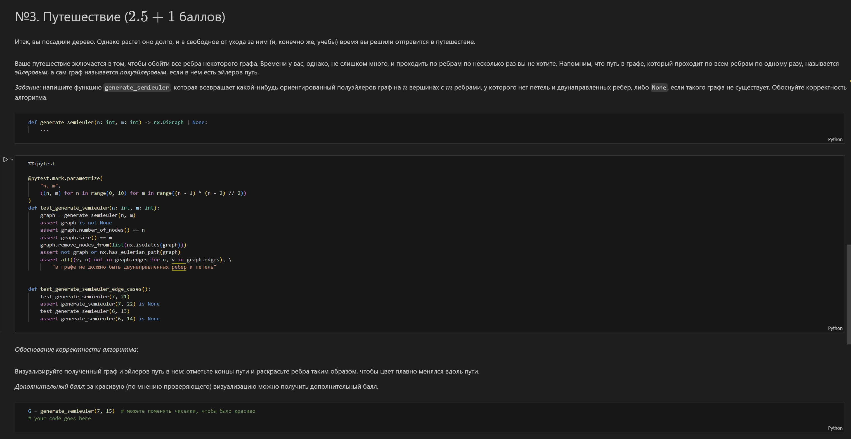Click the '# your code goes here' comment
Image resolution: width=851 pixels, height=439 pixels.
(x=60, y=418)
